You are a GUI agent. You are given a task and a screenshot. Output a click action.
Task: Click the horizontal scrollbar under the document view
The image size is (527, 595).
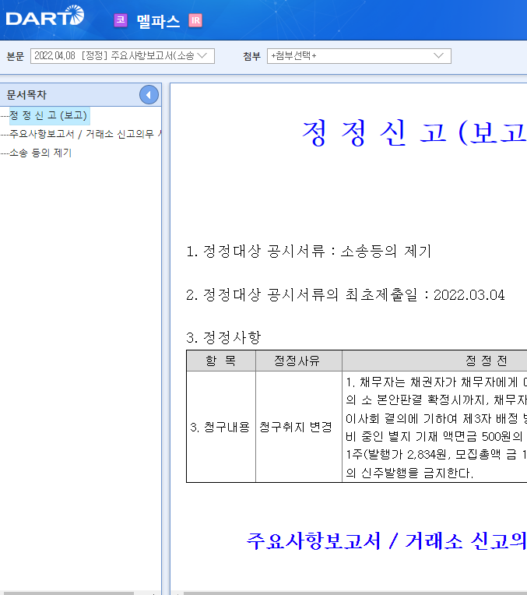pos(355,593)
